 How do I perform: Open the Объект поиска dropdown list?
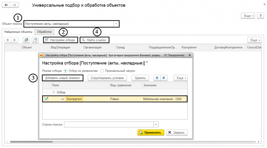pos(116,24)
